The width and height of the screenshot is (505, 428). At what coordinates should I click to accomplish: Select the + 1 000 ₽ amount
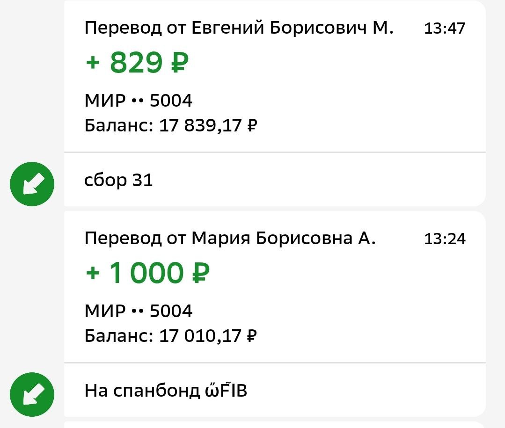point(147,274)
